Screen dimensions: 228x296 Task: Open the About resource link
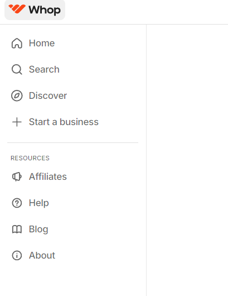42,255
